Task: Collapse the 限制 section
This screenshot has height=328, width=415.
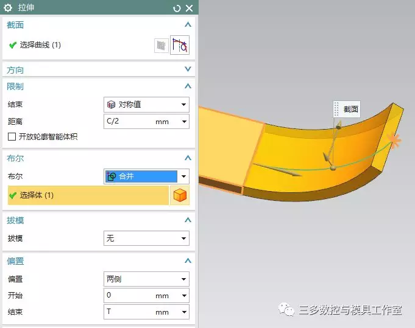Action: pos(188,86)
